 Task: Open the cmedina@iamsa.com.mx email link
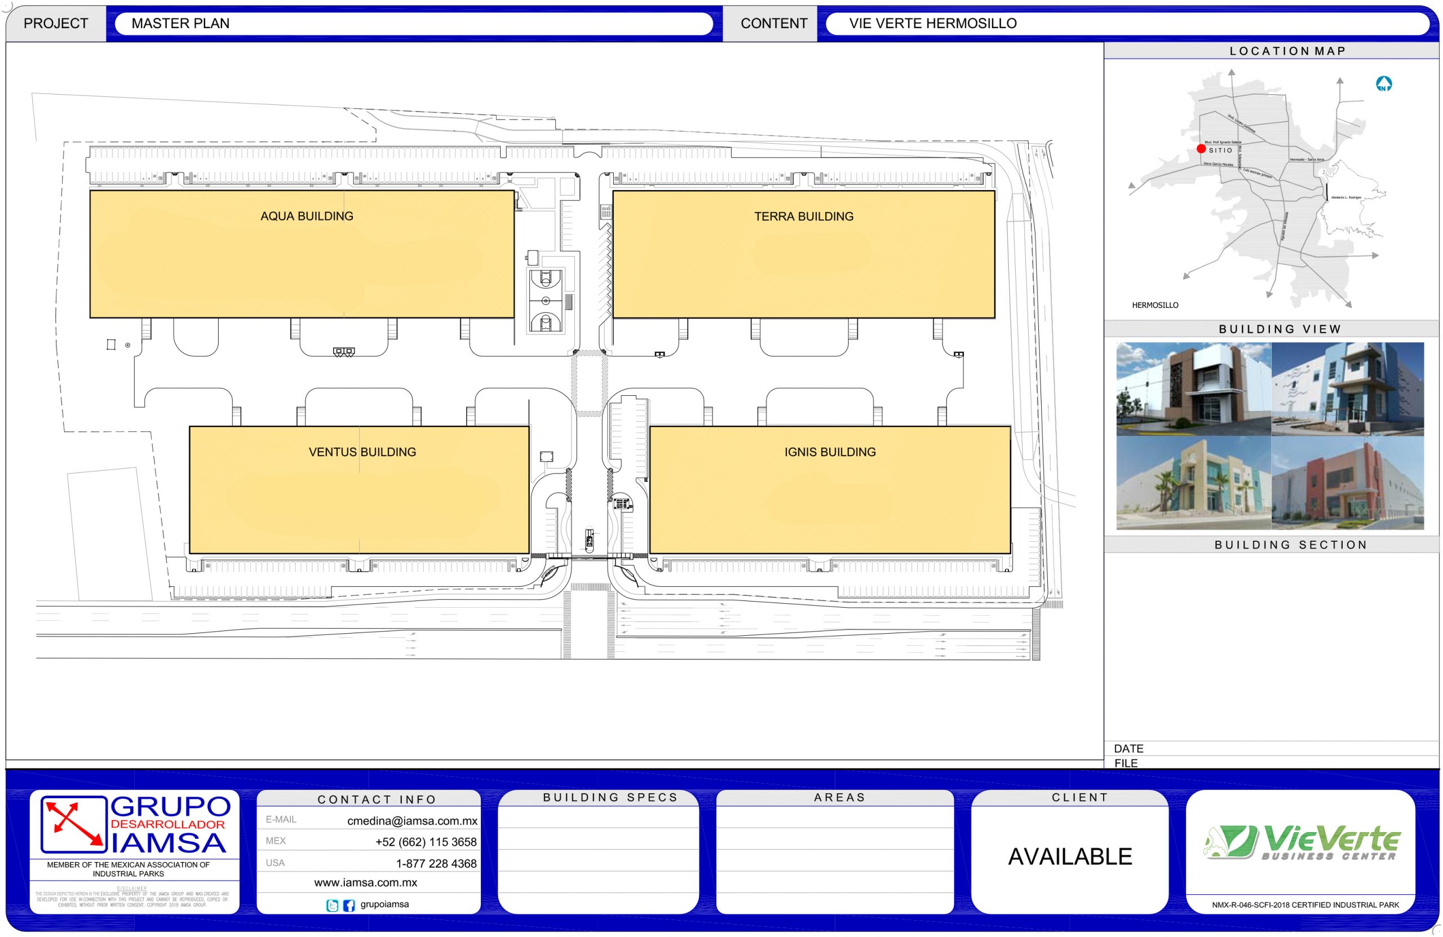[x=411, y=821]
